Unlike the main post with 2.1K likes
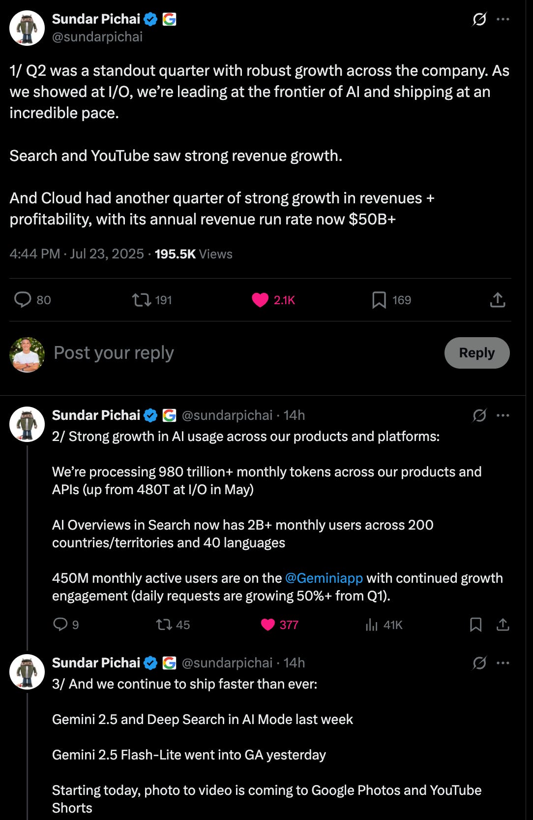 point(260,300)
